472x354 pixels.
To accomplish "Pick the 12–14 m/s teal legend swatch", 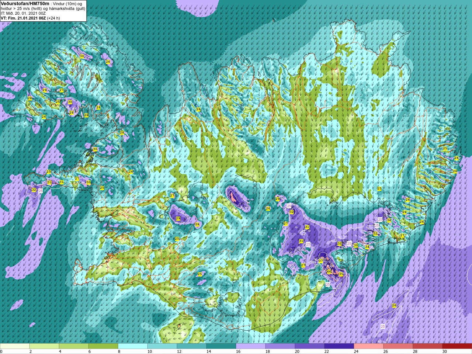I will 192,346.
